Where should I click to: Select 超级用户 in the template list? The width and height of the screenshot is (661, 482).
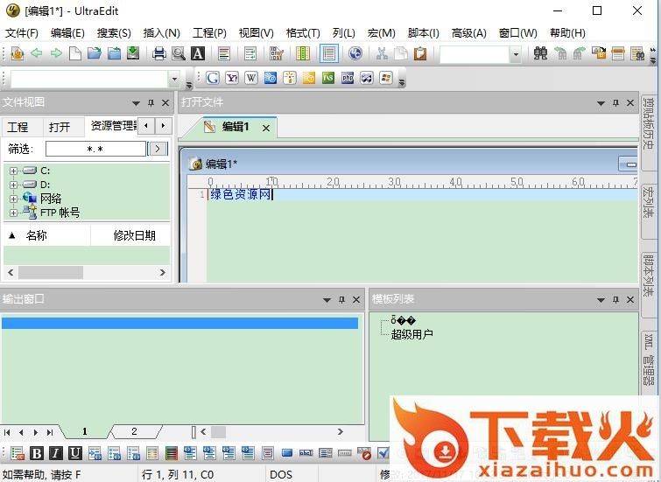(411, 334)
